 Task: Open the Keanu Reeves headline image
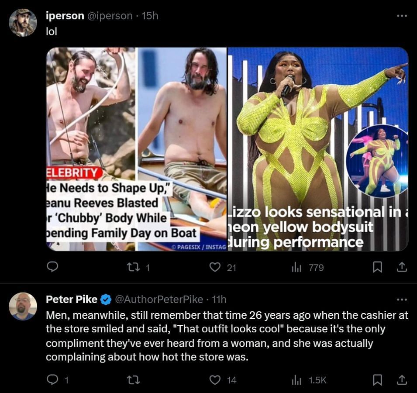(136, 149)
